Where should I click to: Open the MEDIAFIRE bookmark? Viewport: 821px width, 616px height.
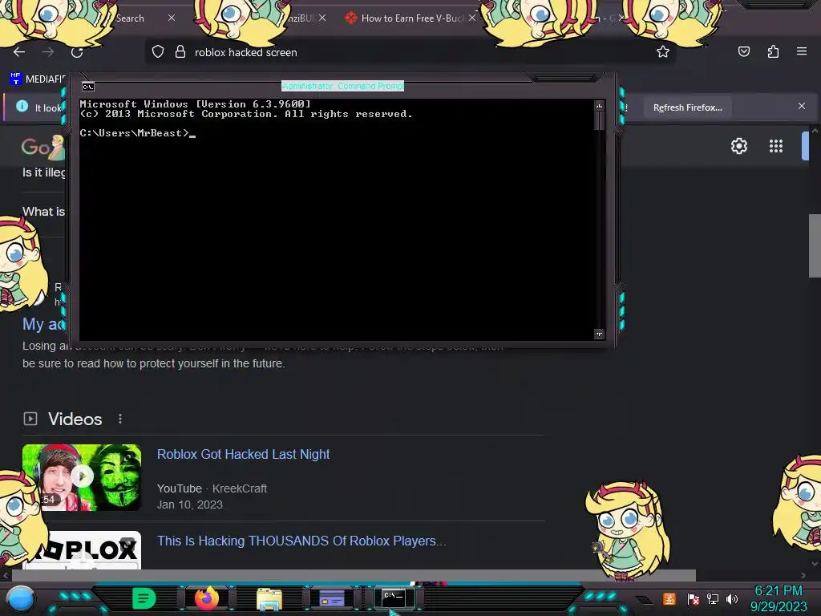click(x=38, y=79)
